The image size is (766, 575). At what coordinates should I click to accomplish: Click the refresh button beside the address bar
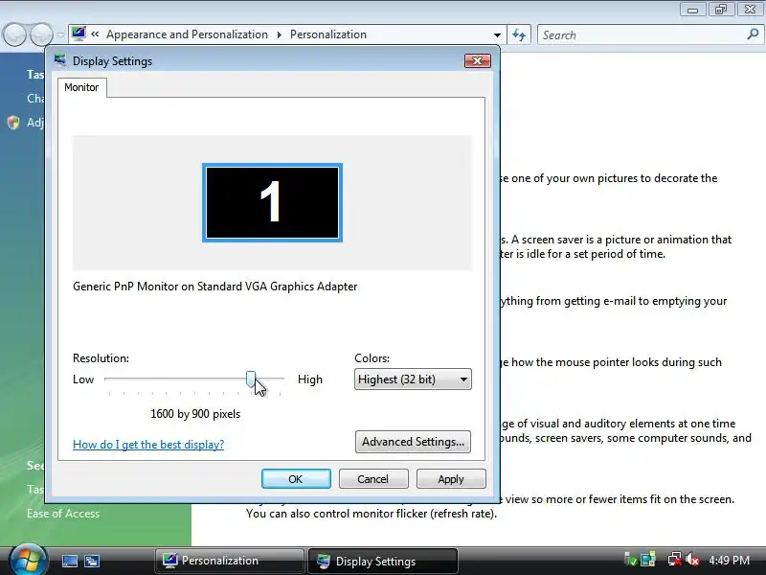pyautogui.click(x=519, y=34)
